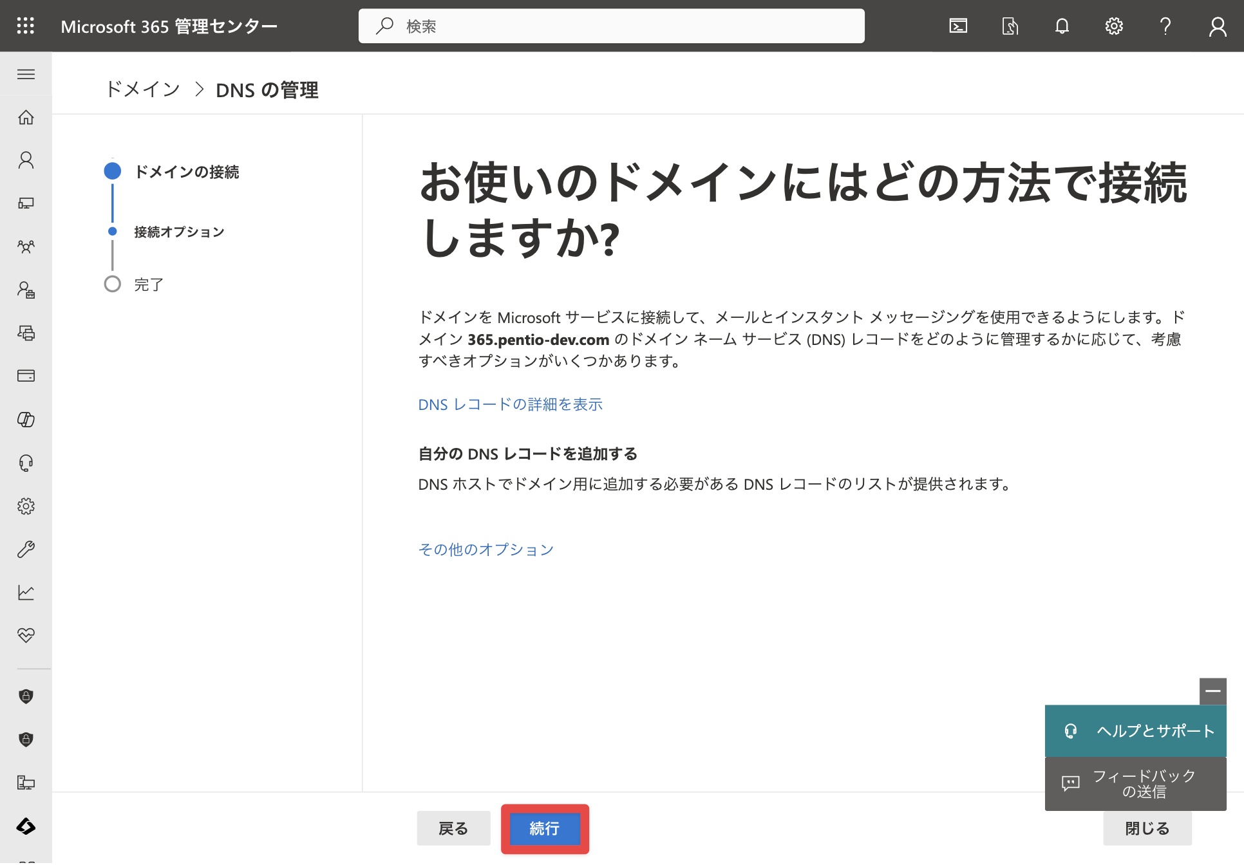Image resolution: width=1244 pixels, height=865 pixels.
Task: Open Copilot icon in sidebar
Action: tap(26, 420)
